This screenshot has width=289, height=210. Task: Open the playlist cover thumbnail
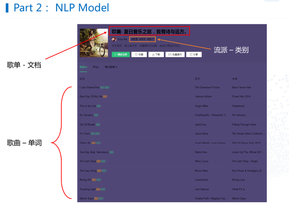[x=93, y=43]
